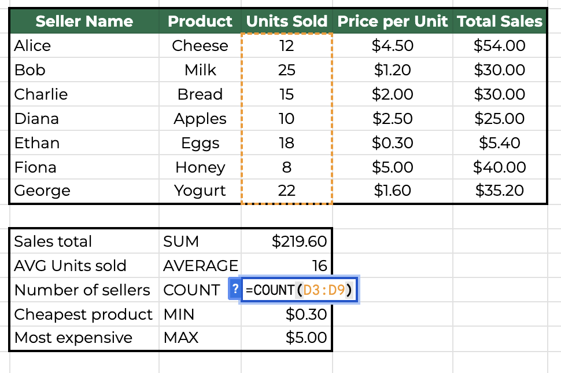
Task: Select the Price per Unit header
Action: (x=392, y=22)
